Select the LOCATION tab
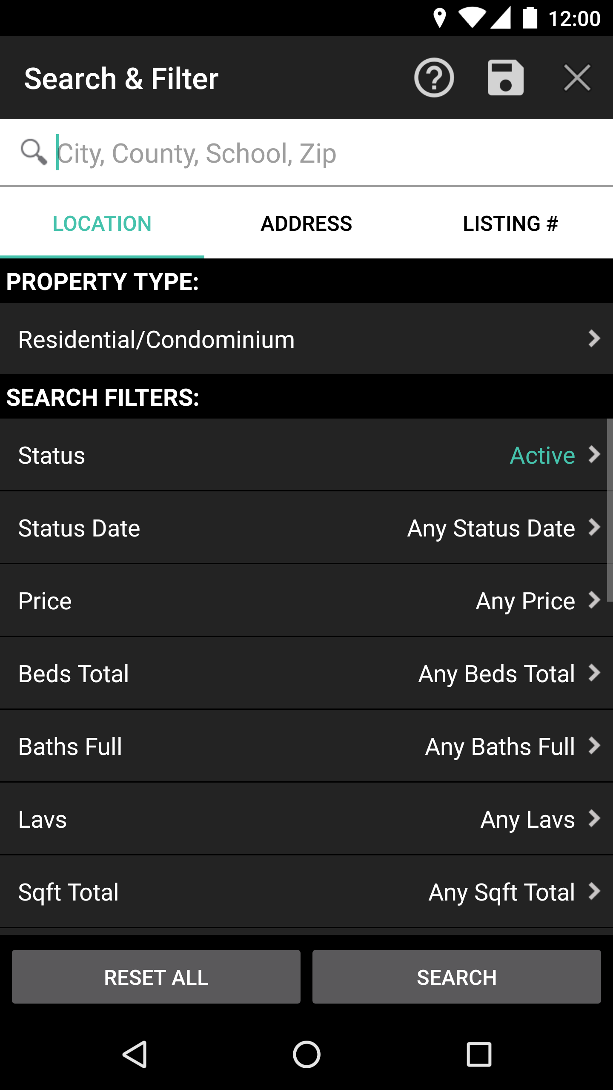The image size is (613, 1090). [x=102, y=224]
